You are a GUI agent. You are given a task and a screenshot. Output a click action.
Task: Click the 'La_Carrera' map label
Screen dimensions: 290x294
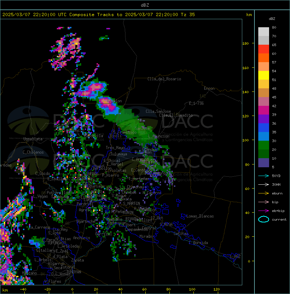pos(39,227)
